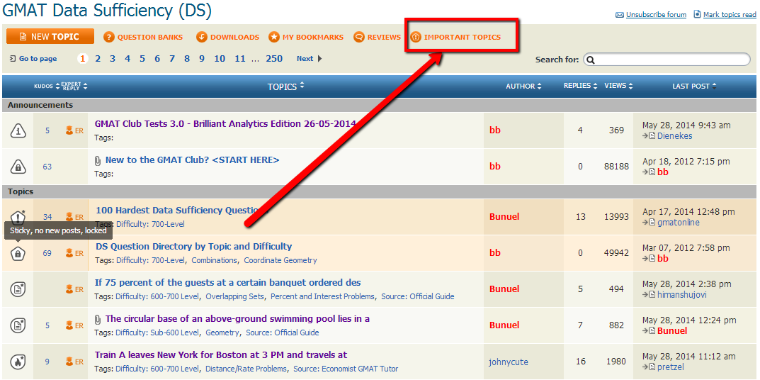This screenshot has height=380, width=760.
Task: Click the Mark topics read icon
Action: [x=697, y=14]
